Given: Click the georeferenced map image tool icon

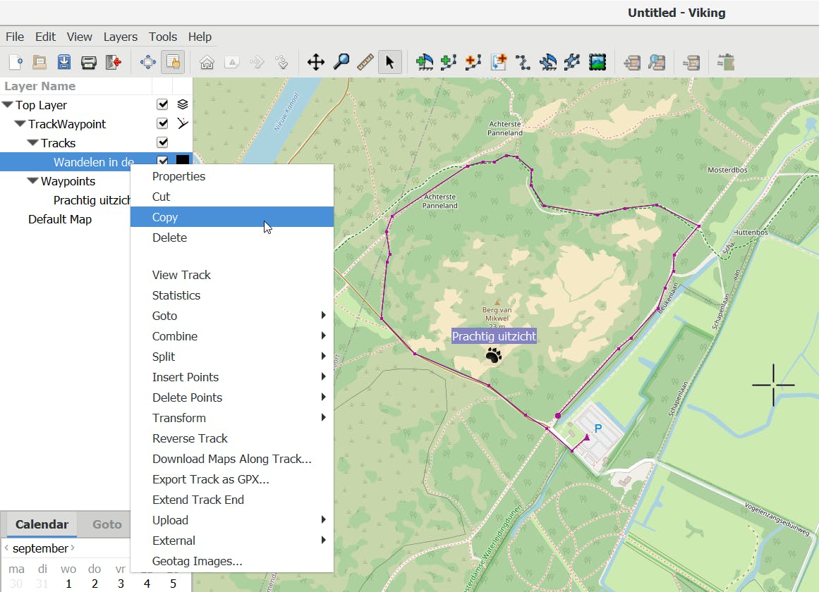Looking at the screenshot, I should tap(597, 62).
